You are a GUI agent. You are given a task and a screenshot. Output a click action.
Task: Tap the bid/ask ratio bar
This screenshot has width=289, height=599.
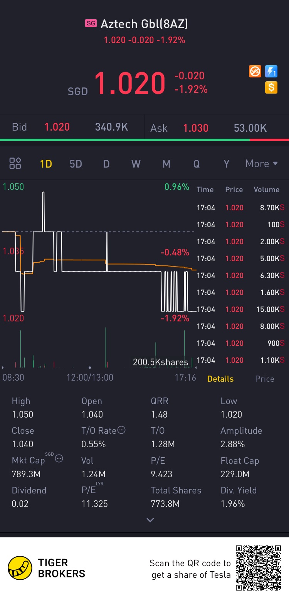click(x=144, y=139)
